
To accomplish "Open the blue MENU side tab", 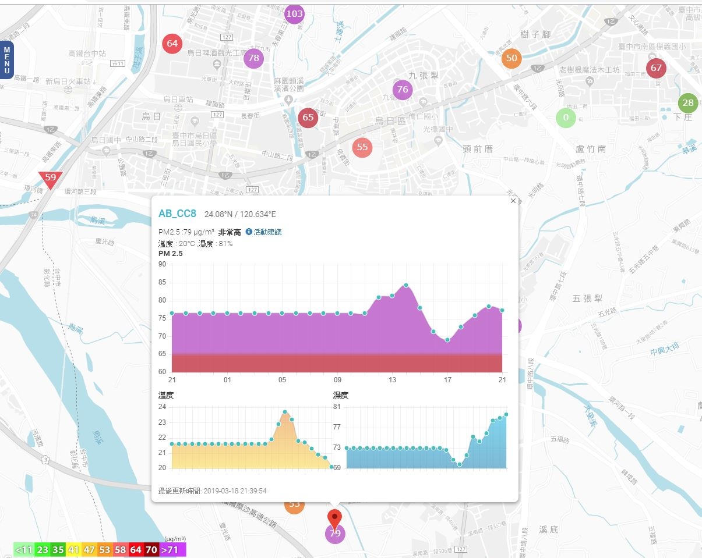I will 6,59.
